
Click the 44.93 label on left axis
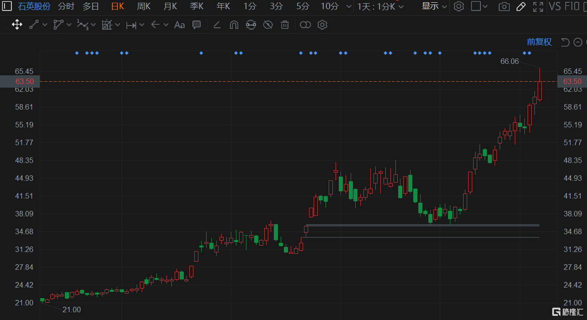(x=24, y=178)
